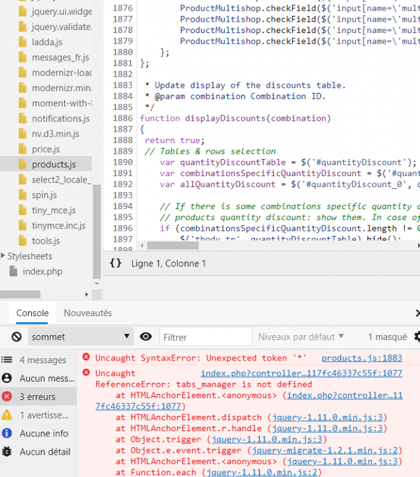
Task: Click the red error icon for 3 erreurs
Action: pos(7,396)
